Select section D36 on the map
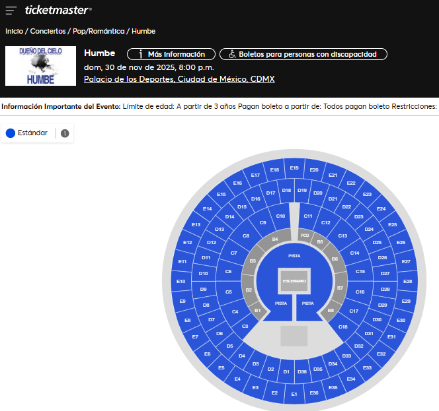439x411 pixels. pyautogui.click(x=302, y=371)
